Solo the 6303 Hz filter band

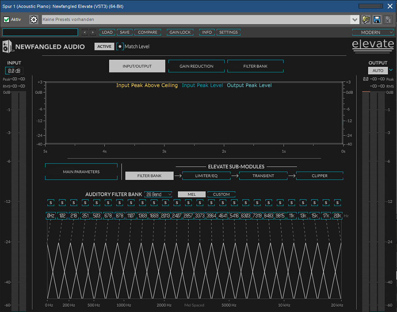tap(246, 203)
